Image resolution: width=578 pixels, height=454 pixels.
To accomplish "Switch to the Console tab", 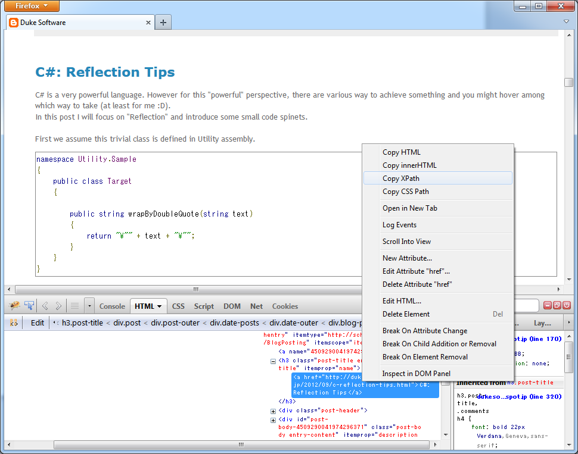I will [112, 306].
